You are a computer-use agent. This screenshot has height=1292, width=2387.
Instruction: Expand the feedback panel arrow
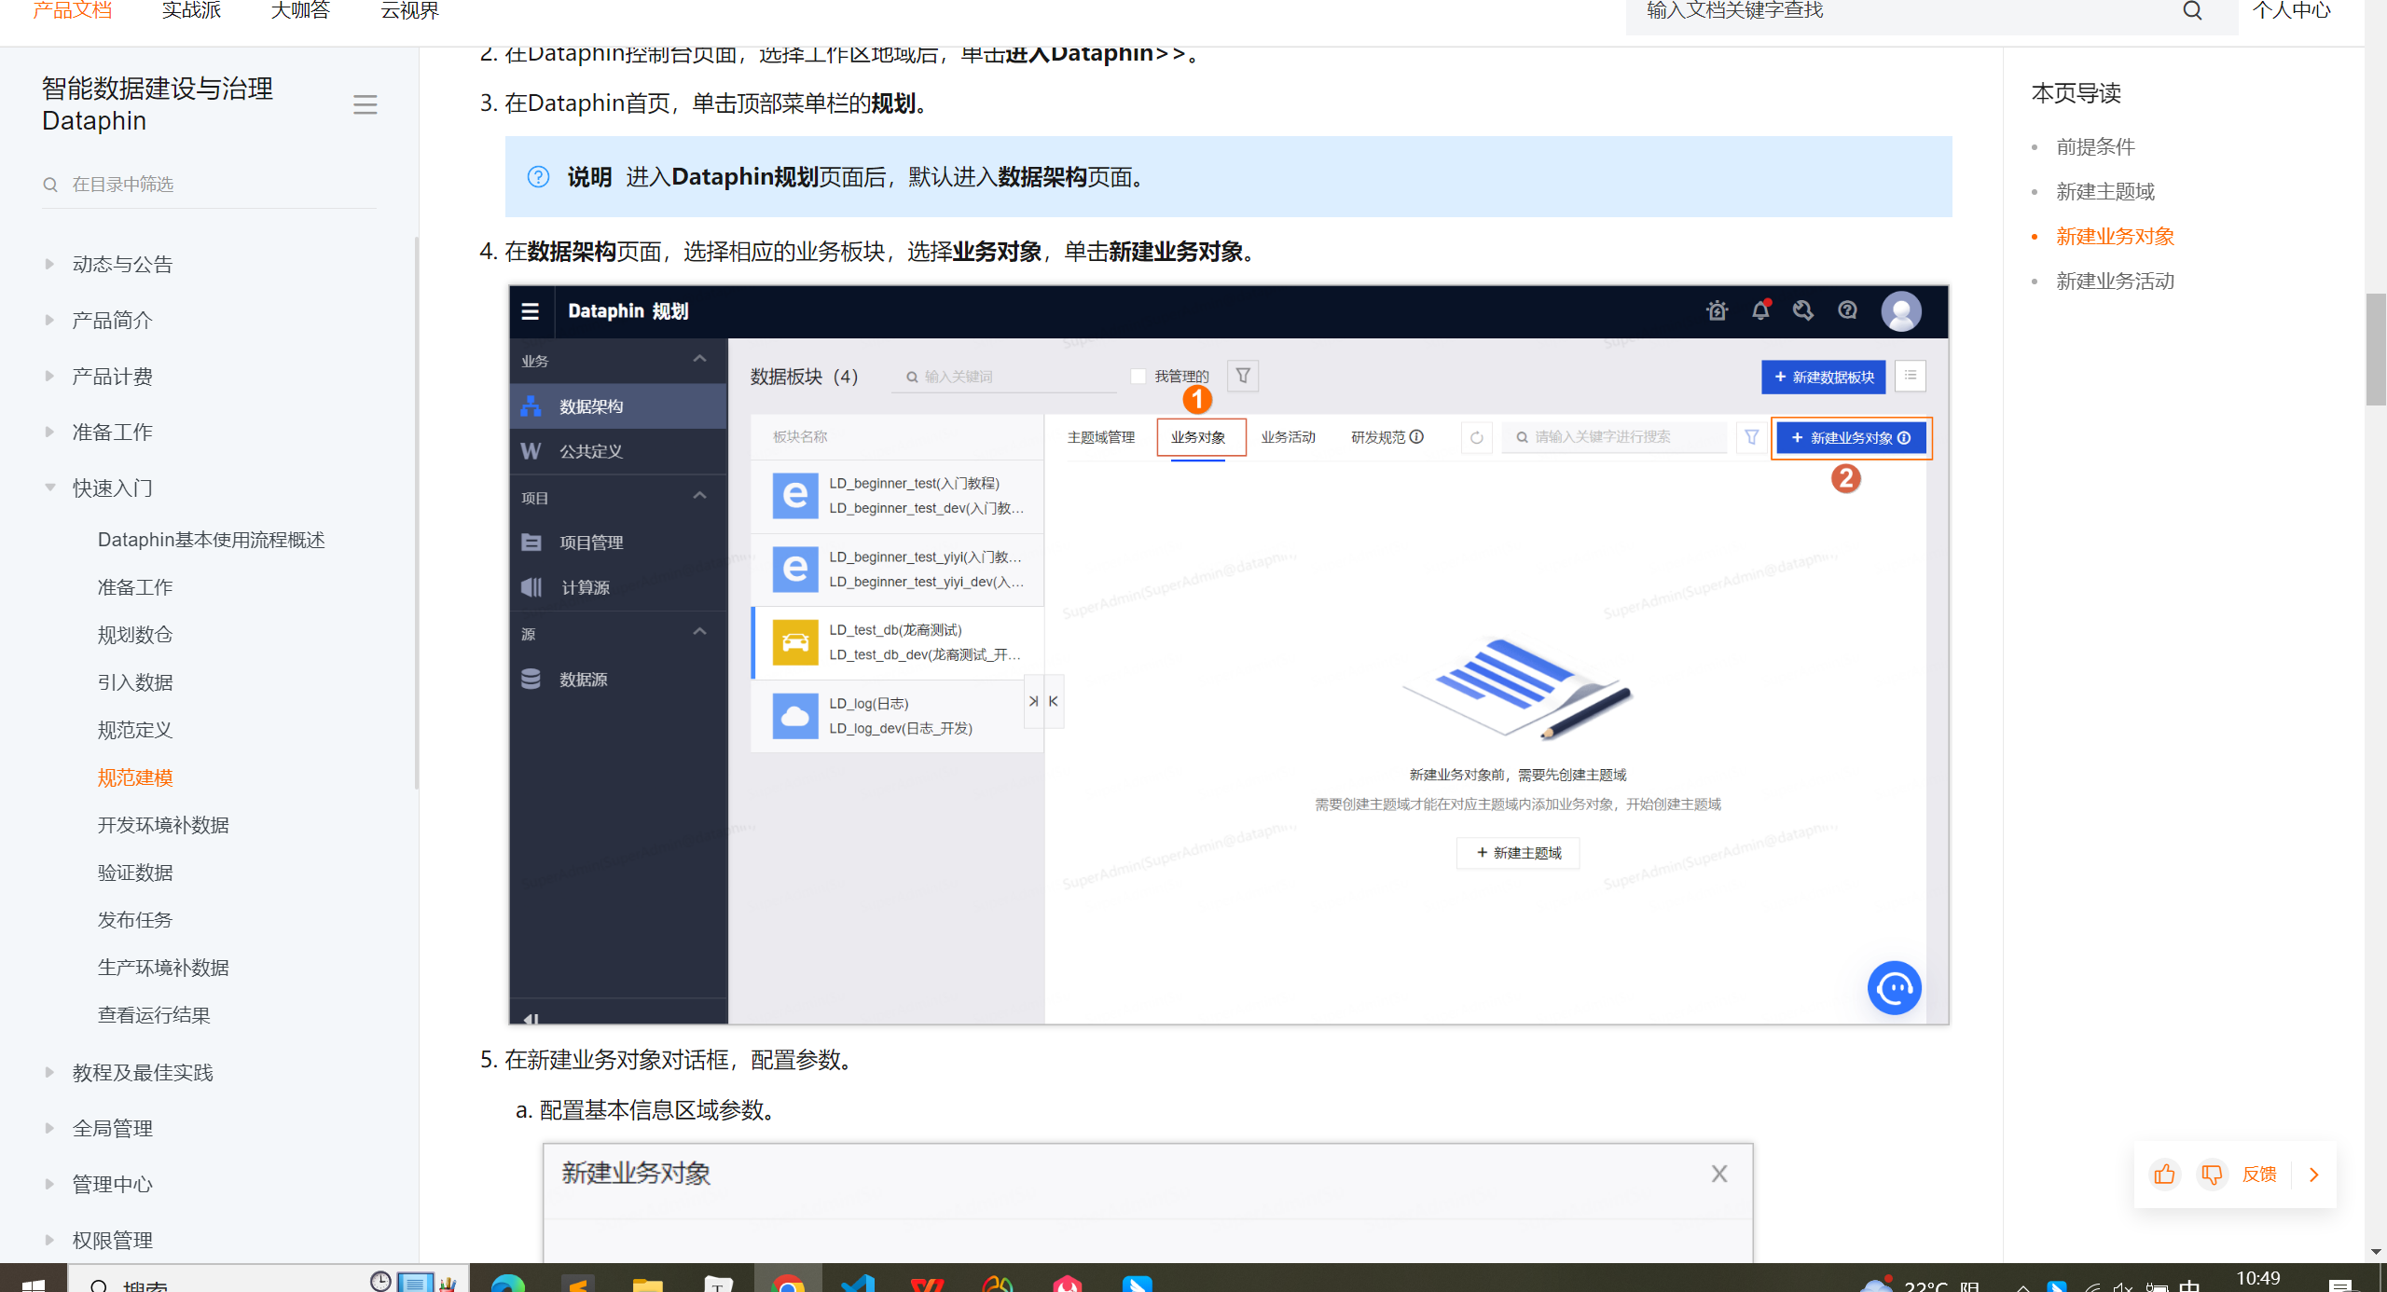pos(2313,1175)
